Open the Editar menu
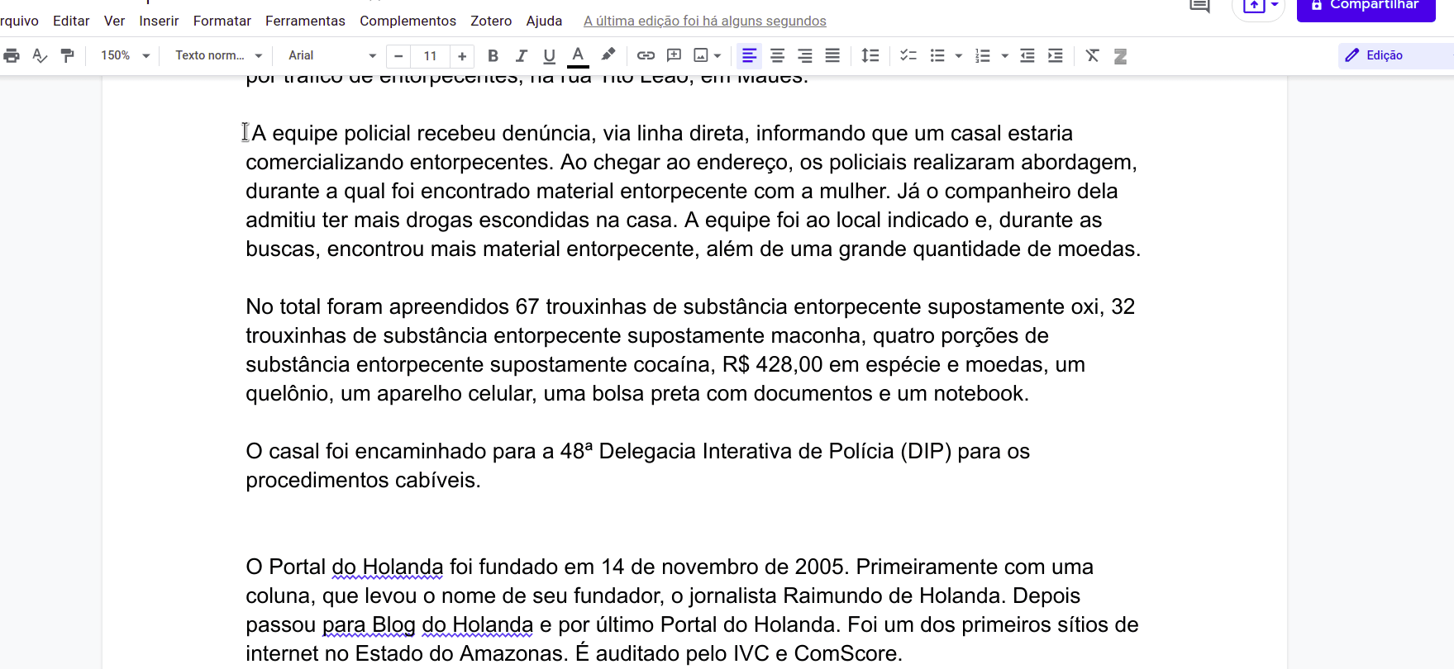The height and width of the screenshot is (669, 1454). click(71, 21)
